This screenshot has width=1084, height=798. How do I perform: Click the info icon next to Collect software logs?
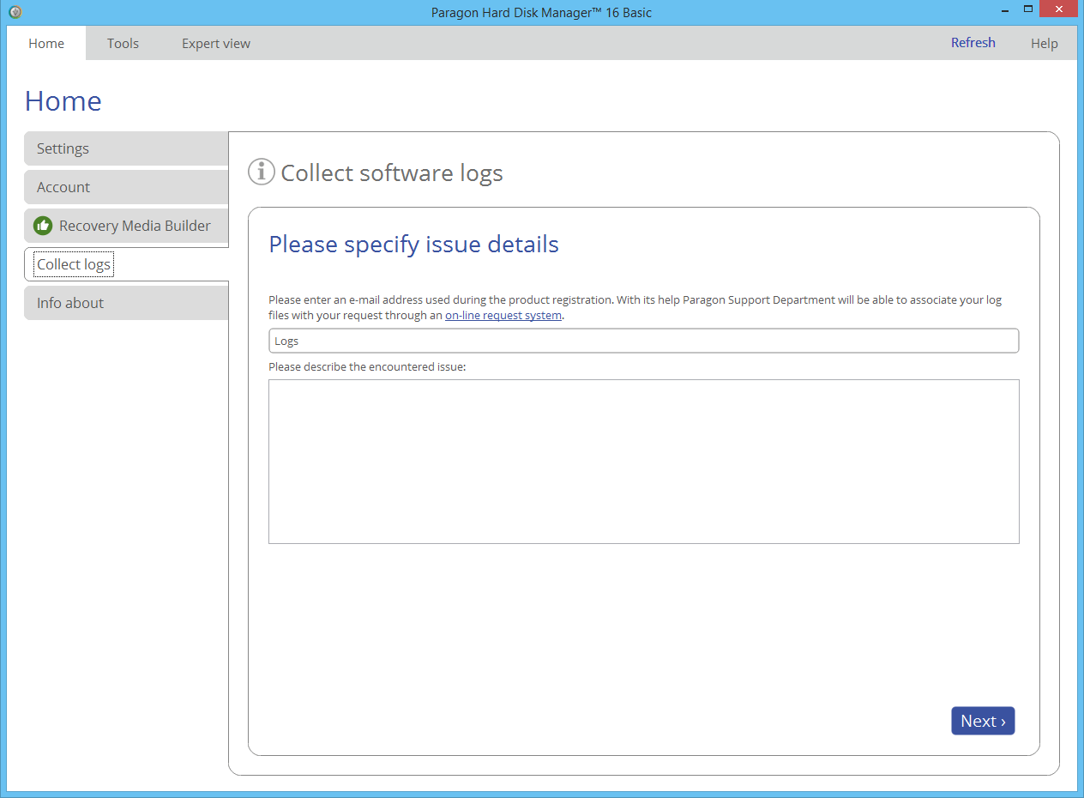261,172
